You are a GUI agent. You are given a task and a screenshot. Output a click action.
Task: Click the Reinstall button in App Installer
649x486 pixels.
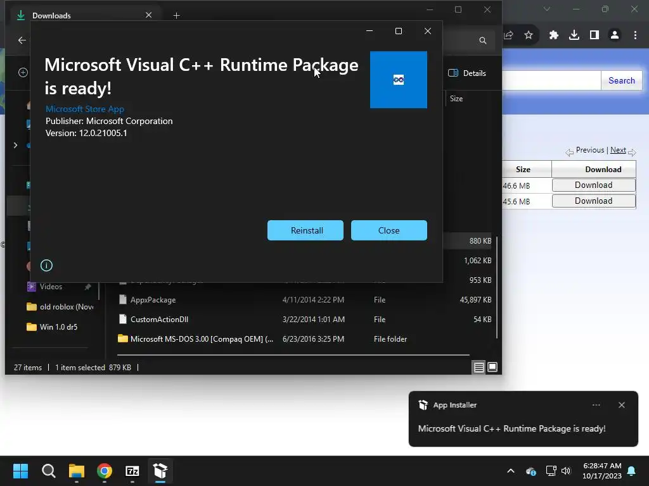305,230
